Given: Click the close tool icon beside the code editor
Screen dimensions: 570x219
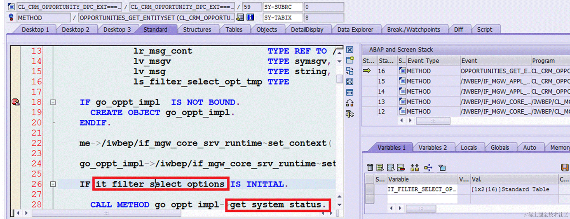Looking at the screenshot, I should [x=350, y=50].
